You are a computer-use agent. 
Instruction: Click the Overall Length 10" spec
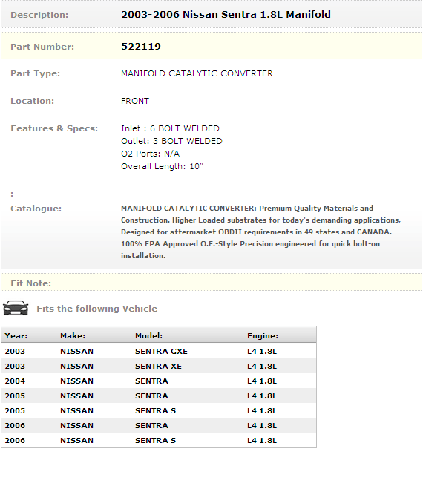point(162,166)
